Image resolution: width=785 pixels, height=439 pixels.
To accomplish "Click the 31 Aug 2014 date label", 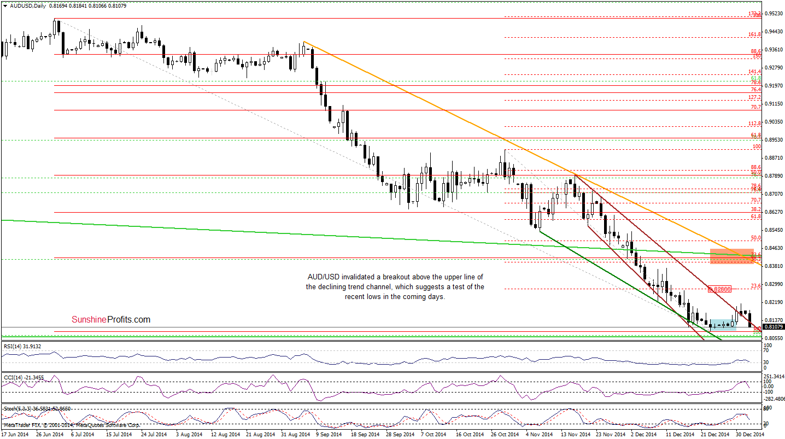I will [x=297, y=435].
